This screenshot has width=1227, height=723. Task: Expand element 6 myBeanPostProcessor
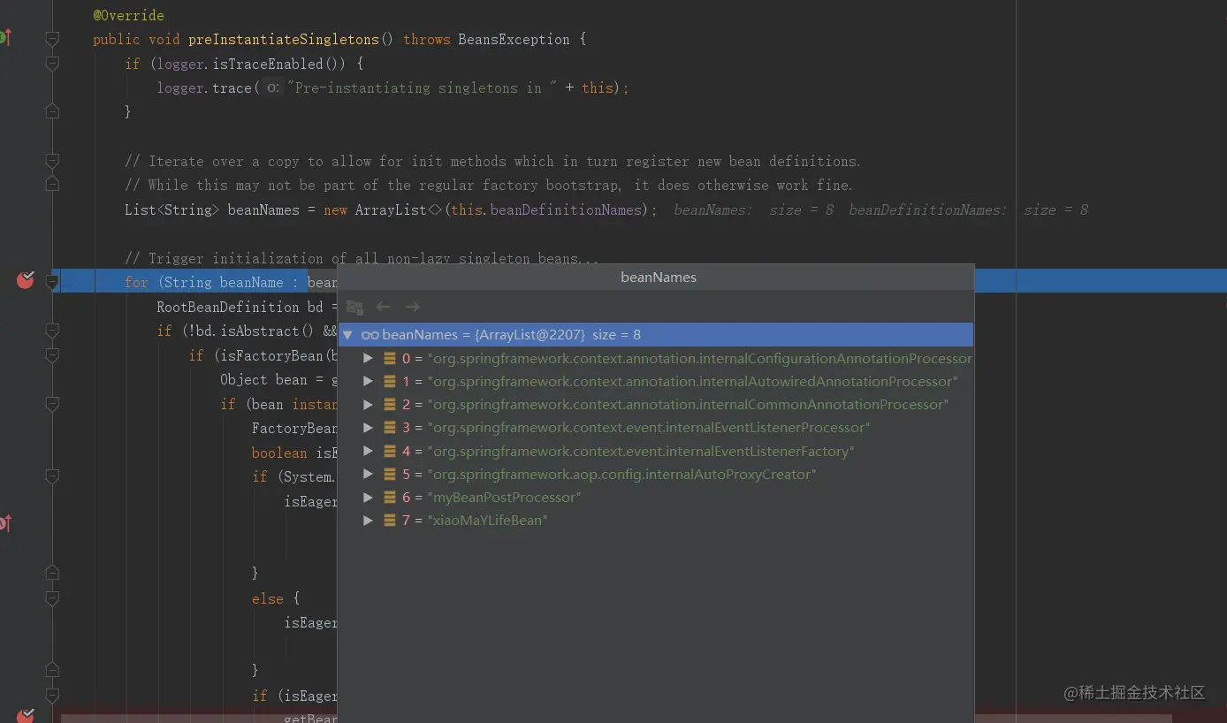click(x=369, y=497)
